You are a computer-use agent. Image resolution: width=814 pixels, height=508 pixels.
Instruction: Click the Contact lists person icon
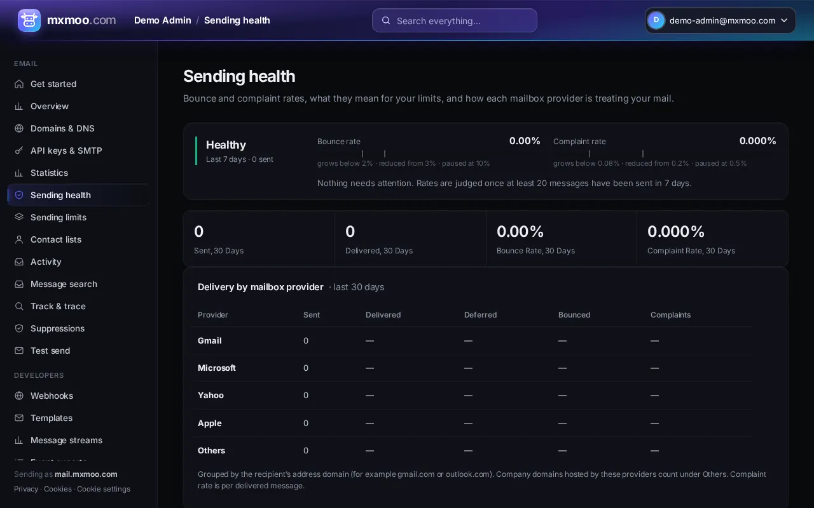click(x=19, y=239)
